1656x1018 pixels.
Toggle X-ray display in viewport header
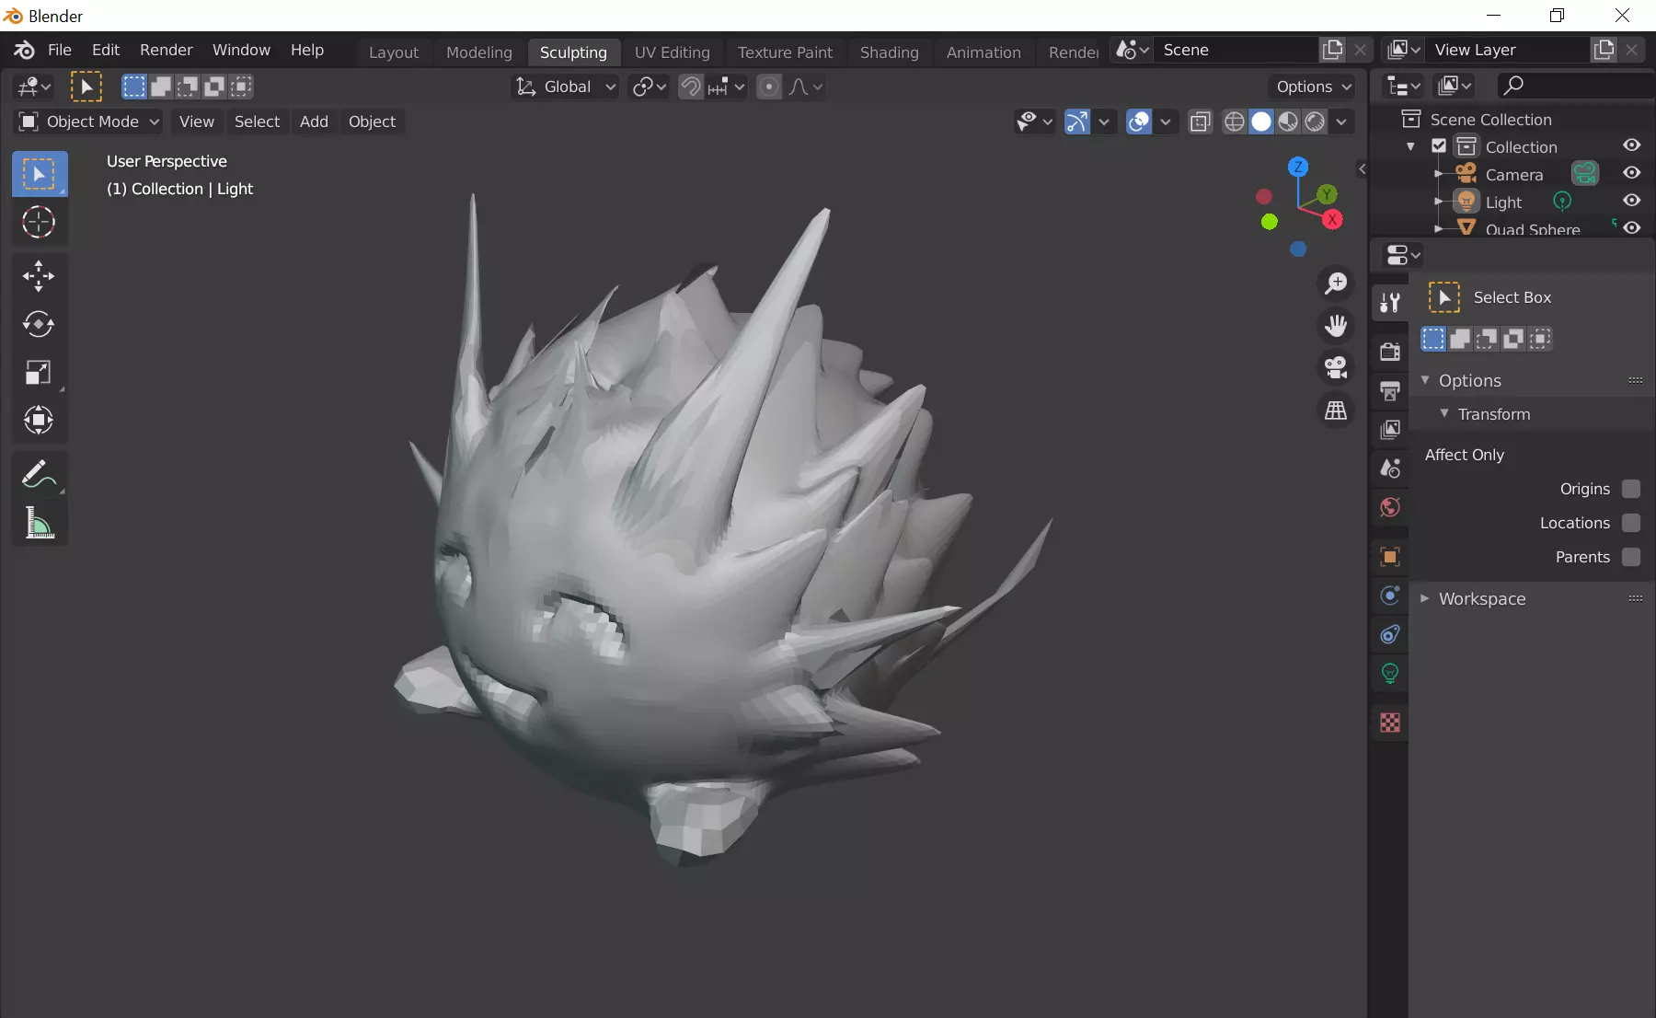click(1200, 121)
